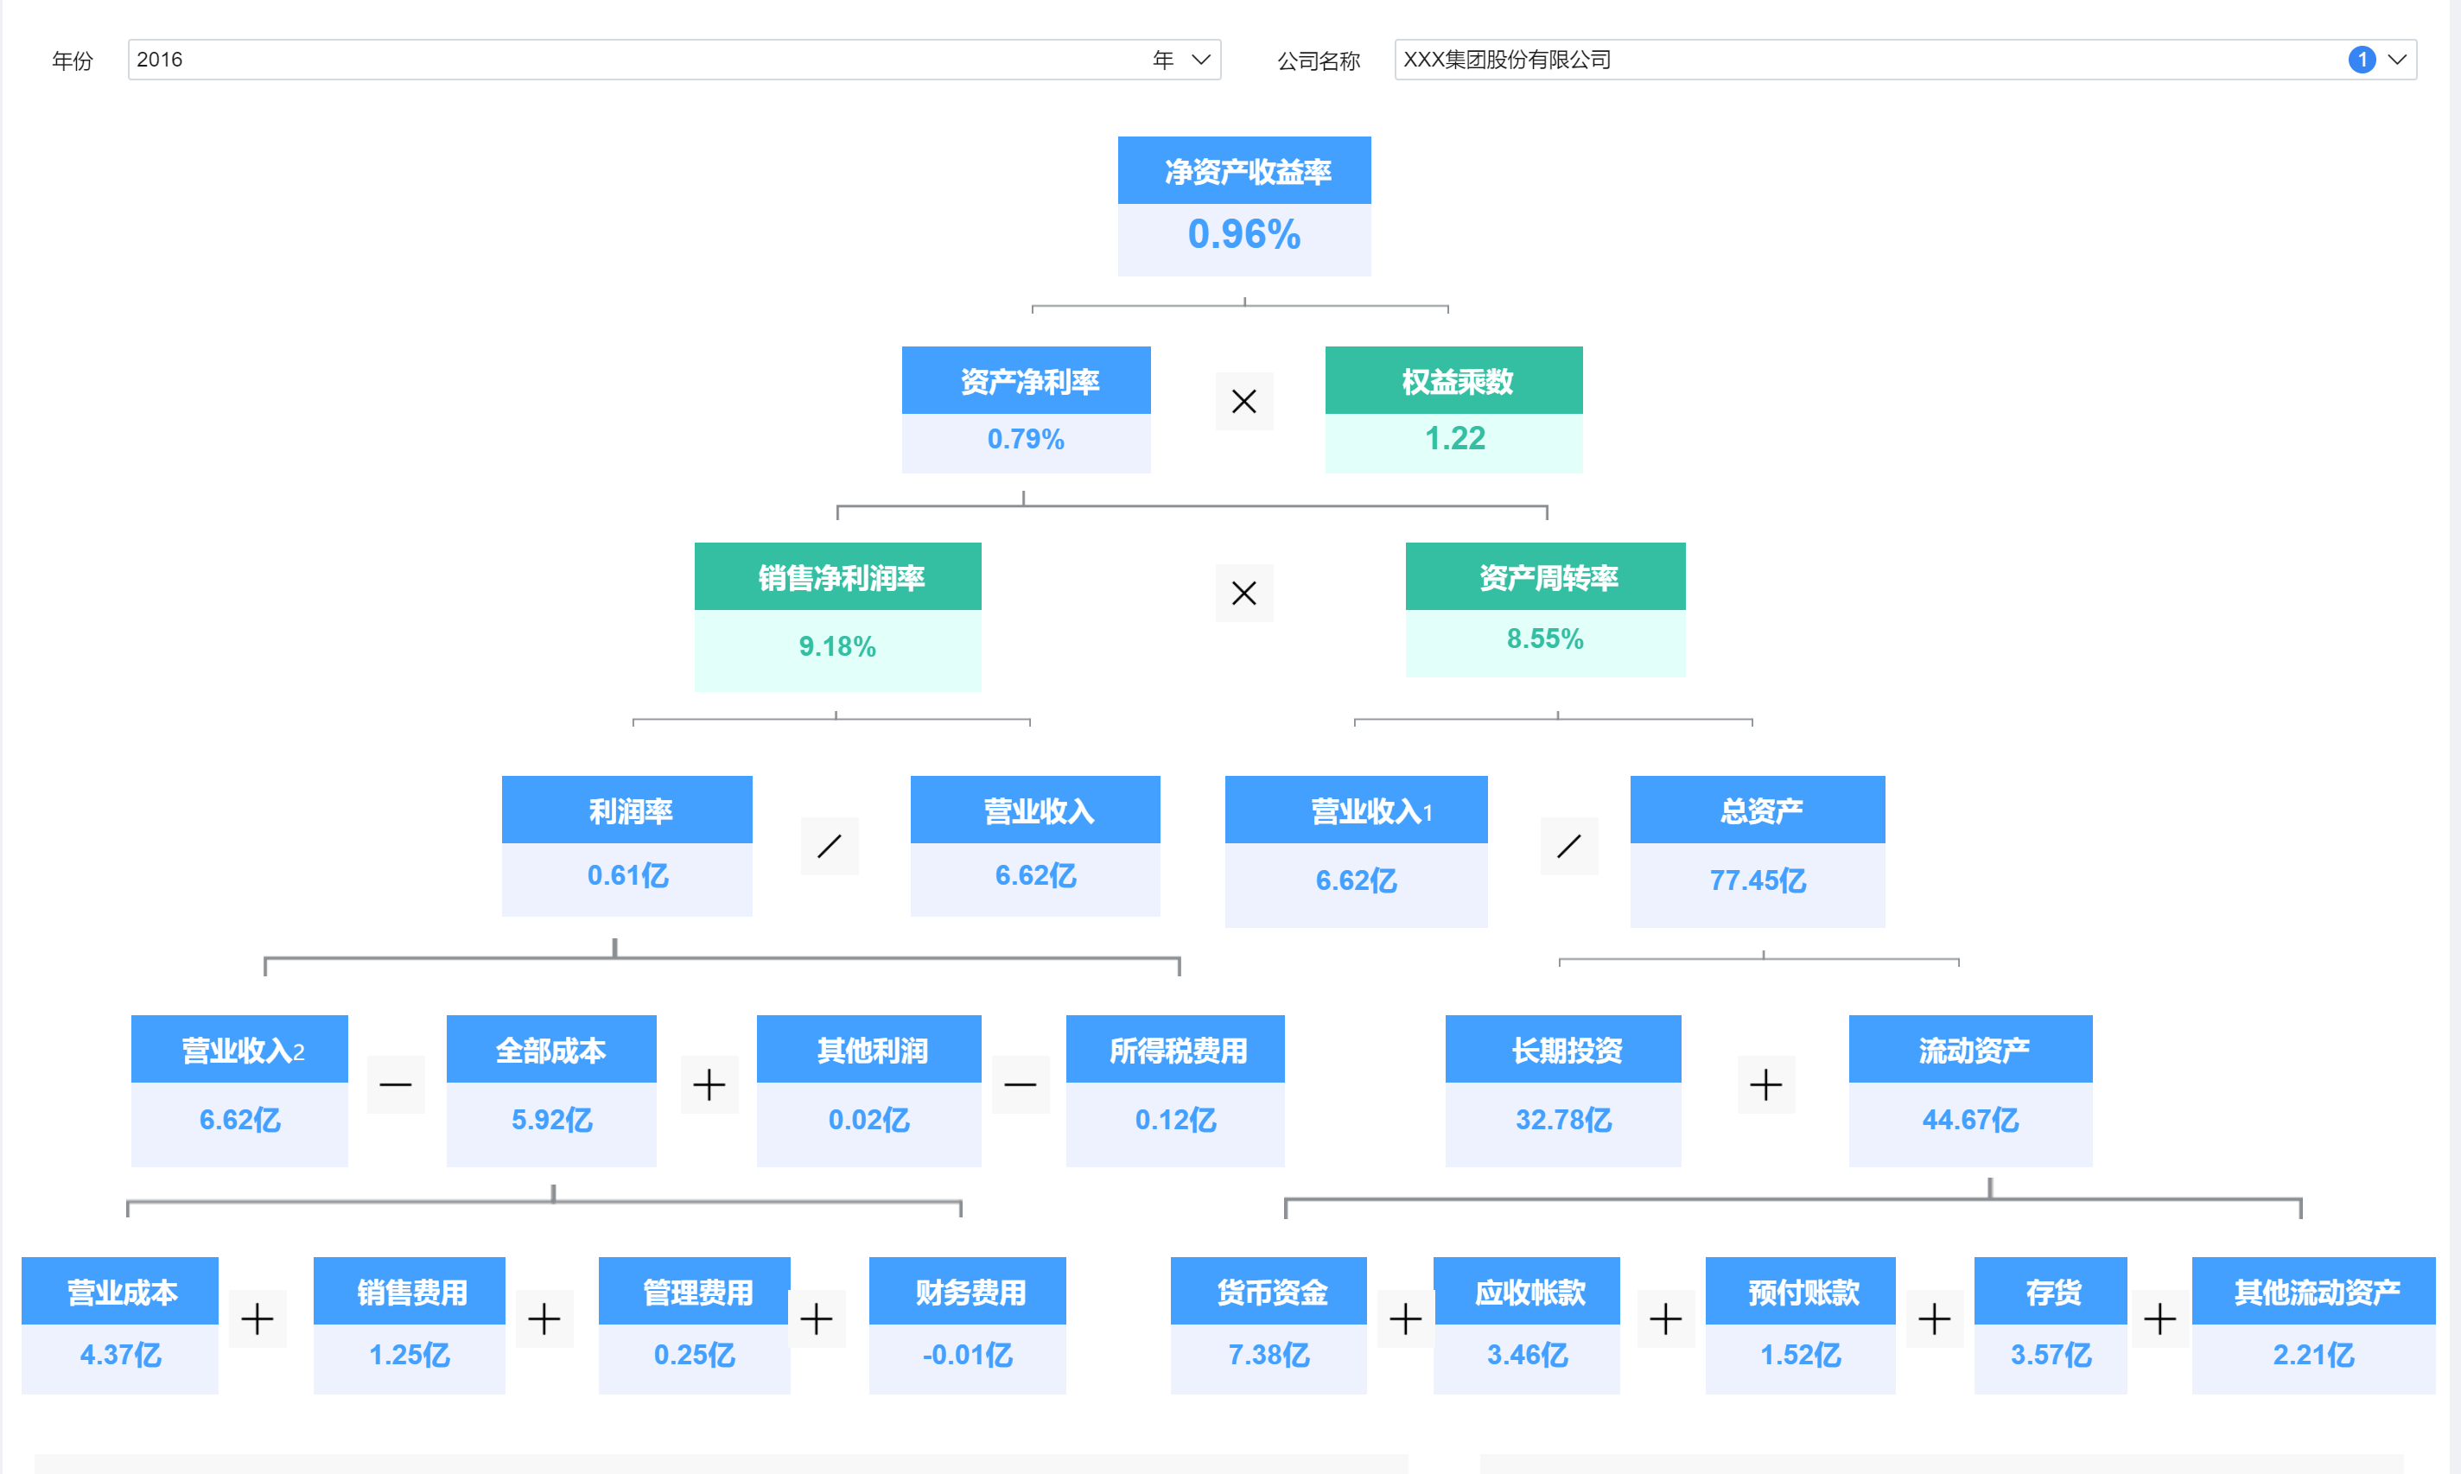
Task: Click divide icon between 利润率 and 营业收入
Action: [830, 846]
